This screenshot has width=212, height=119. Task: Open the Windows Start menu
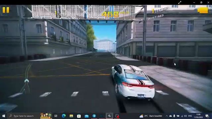pos(4,116)
